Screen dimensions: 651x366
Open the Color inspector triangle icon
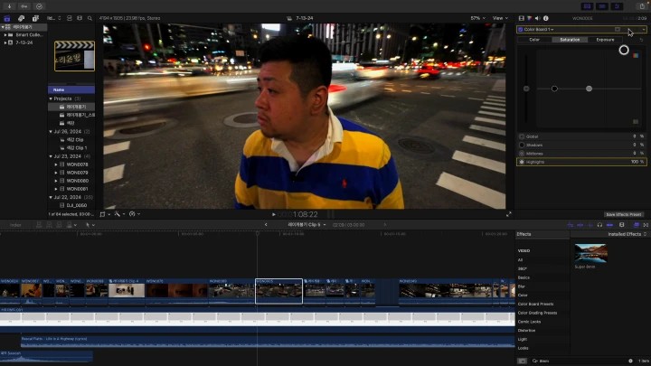pos(529,18)
